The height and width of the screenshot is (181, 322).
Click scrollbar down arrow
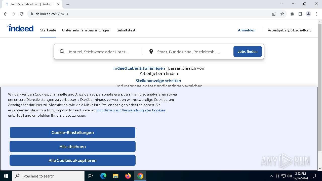tap(320, 169)
